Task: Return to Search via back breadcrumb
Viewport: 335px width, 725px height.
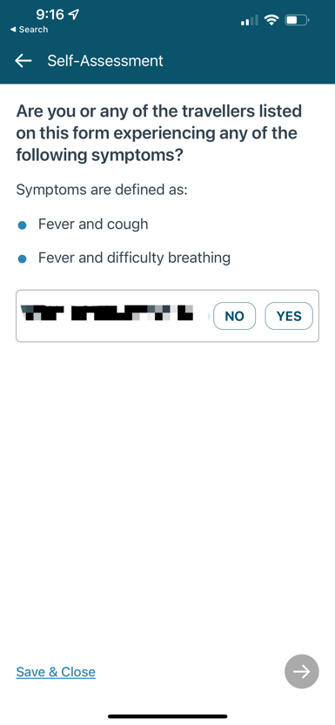Action: coord(29,30)
